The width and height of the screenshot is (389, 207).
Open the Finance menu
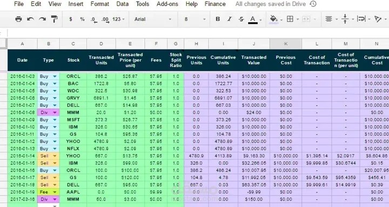215,4
